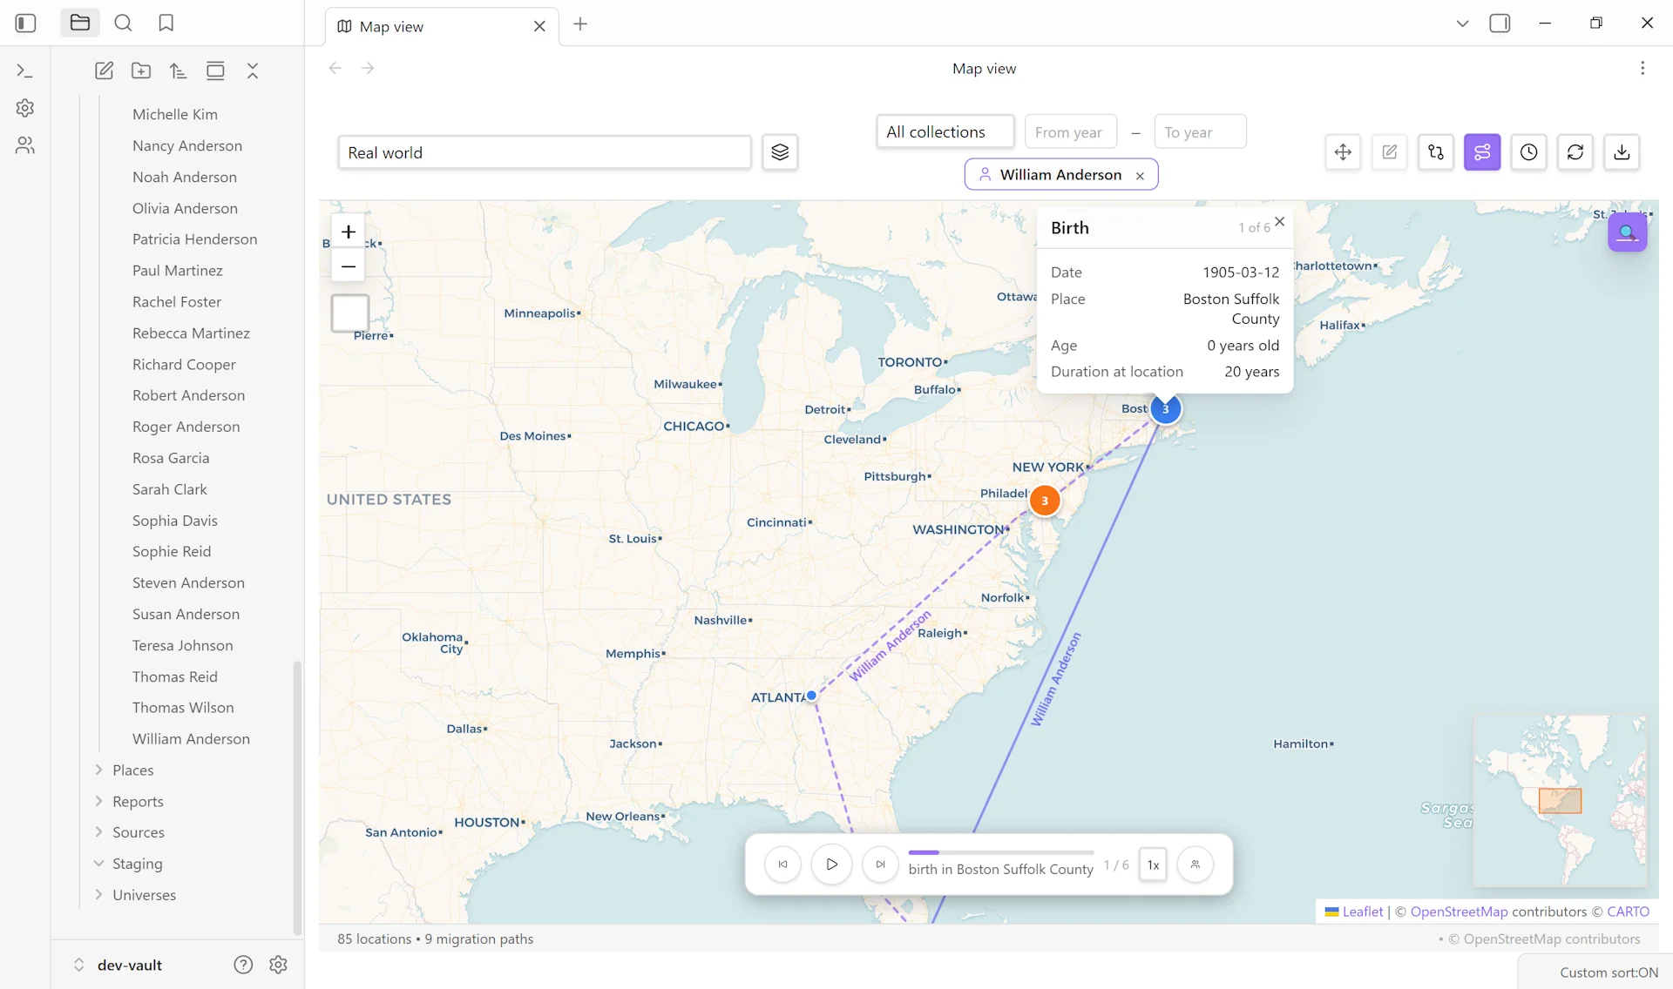Collapse all folders icon
1673x989 pixels.
click(x=253, y=71)
